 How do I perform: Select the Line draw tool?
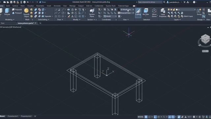[x=59, y=13]
